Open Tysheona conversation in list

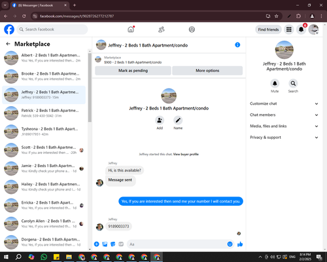pos(44,132)
